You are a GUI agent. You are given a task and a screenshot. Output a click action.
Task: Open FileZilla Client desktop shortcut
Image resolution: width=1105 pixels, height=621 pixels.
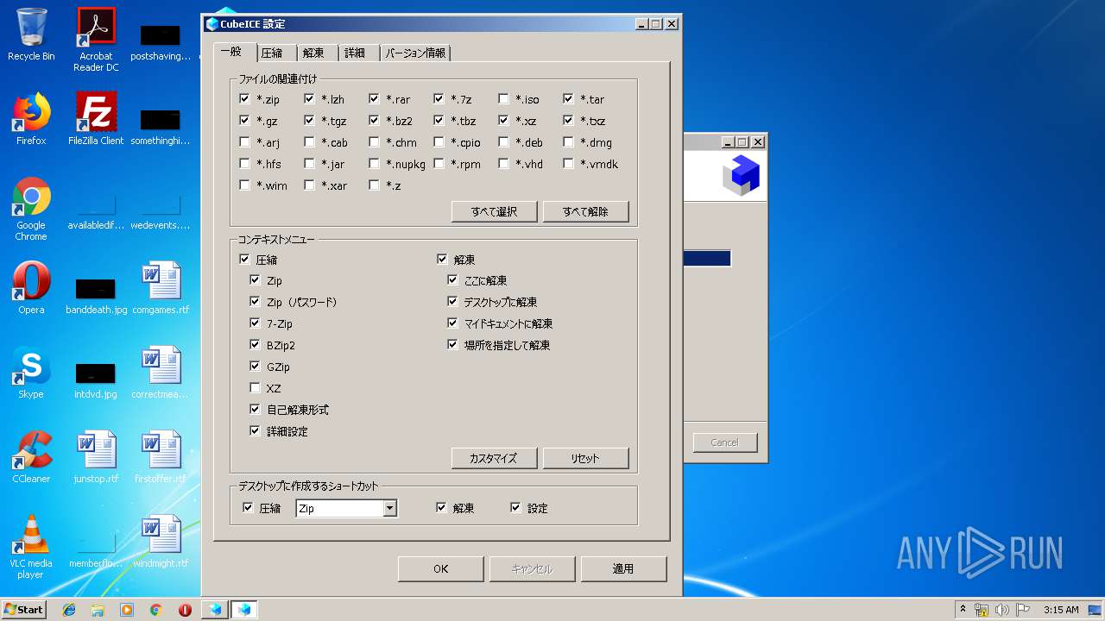coord(96,119)
